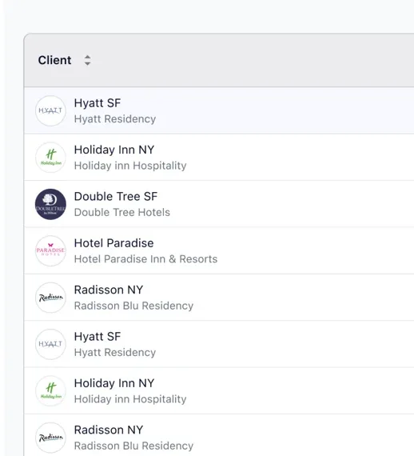Click Radisson Blu Residency in the fifth row
This screenshot has height=456, width=414.
[x=133, y=306]
